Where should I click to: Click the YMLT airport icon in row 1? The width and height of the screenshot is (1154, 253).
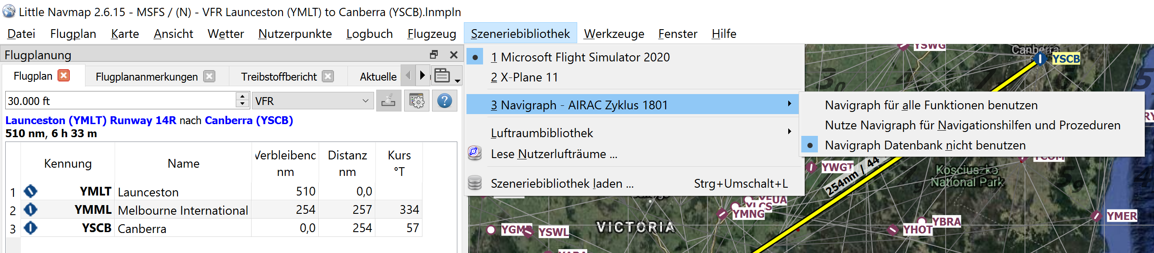[31, 191]
